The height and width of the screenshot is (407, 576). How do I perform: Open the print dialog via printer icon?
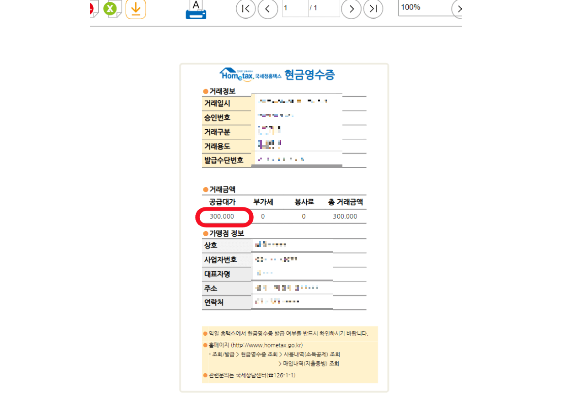(x=196, y=9)
